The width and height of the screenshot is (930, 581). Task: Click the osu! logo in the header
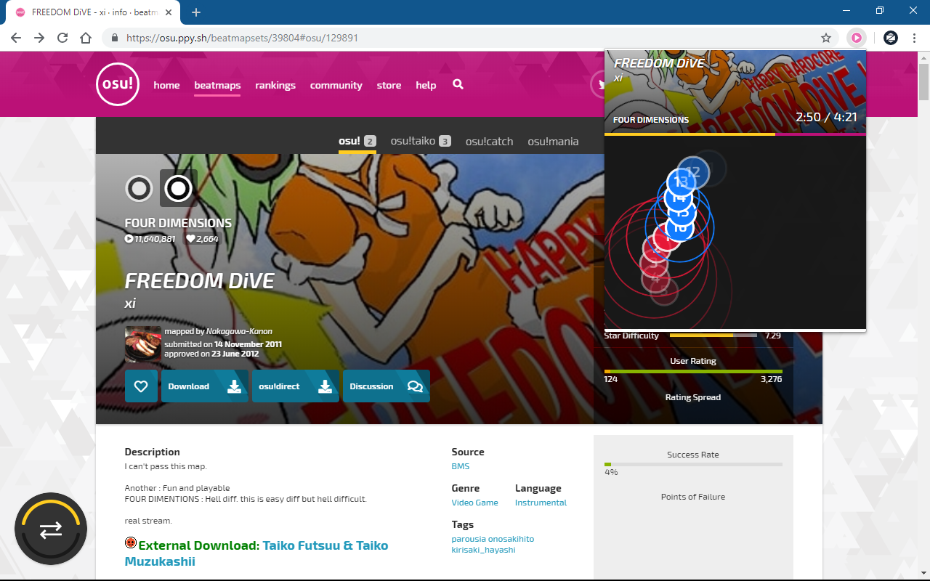click(x=117, y=84)
